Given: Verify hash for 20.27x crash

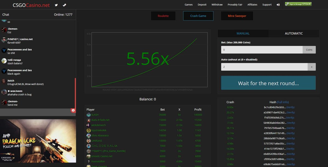Looking at the screenshot, I should (291, 112).
